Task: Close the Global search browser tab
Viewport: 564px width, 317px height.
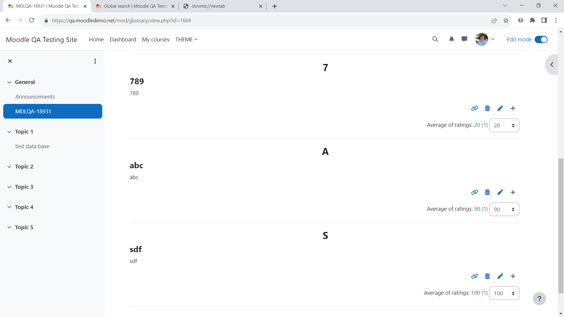Action: coord(173,6)
